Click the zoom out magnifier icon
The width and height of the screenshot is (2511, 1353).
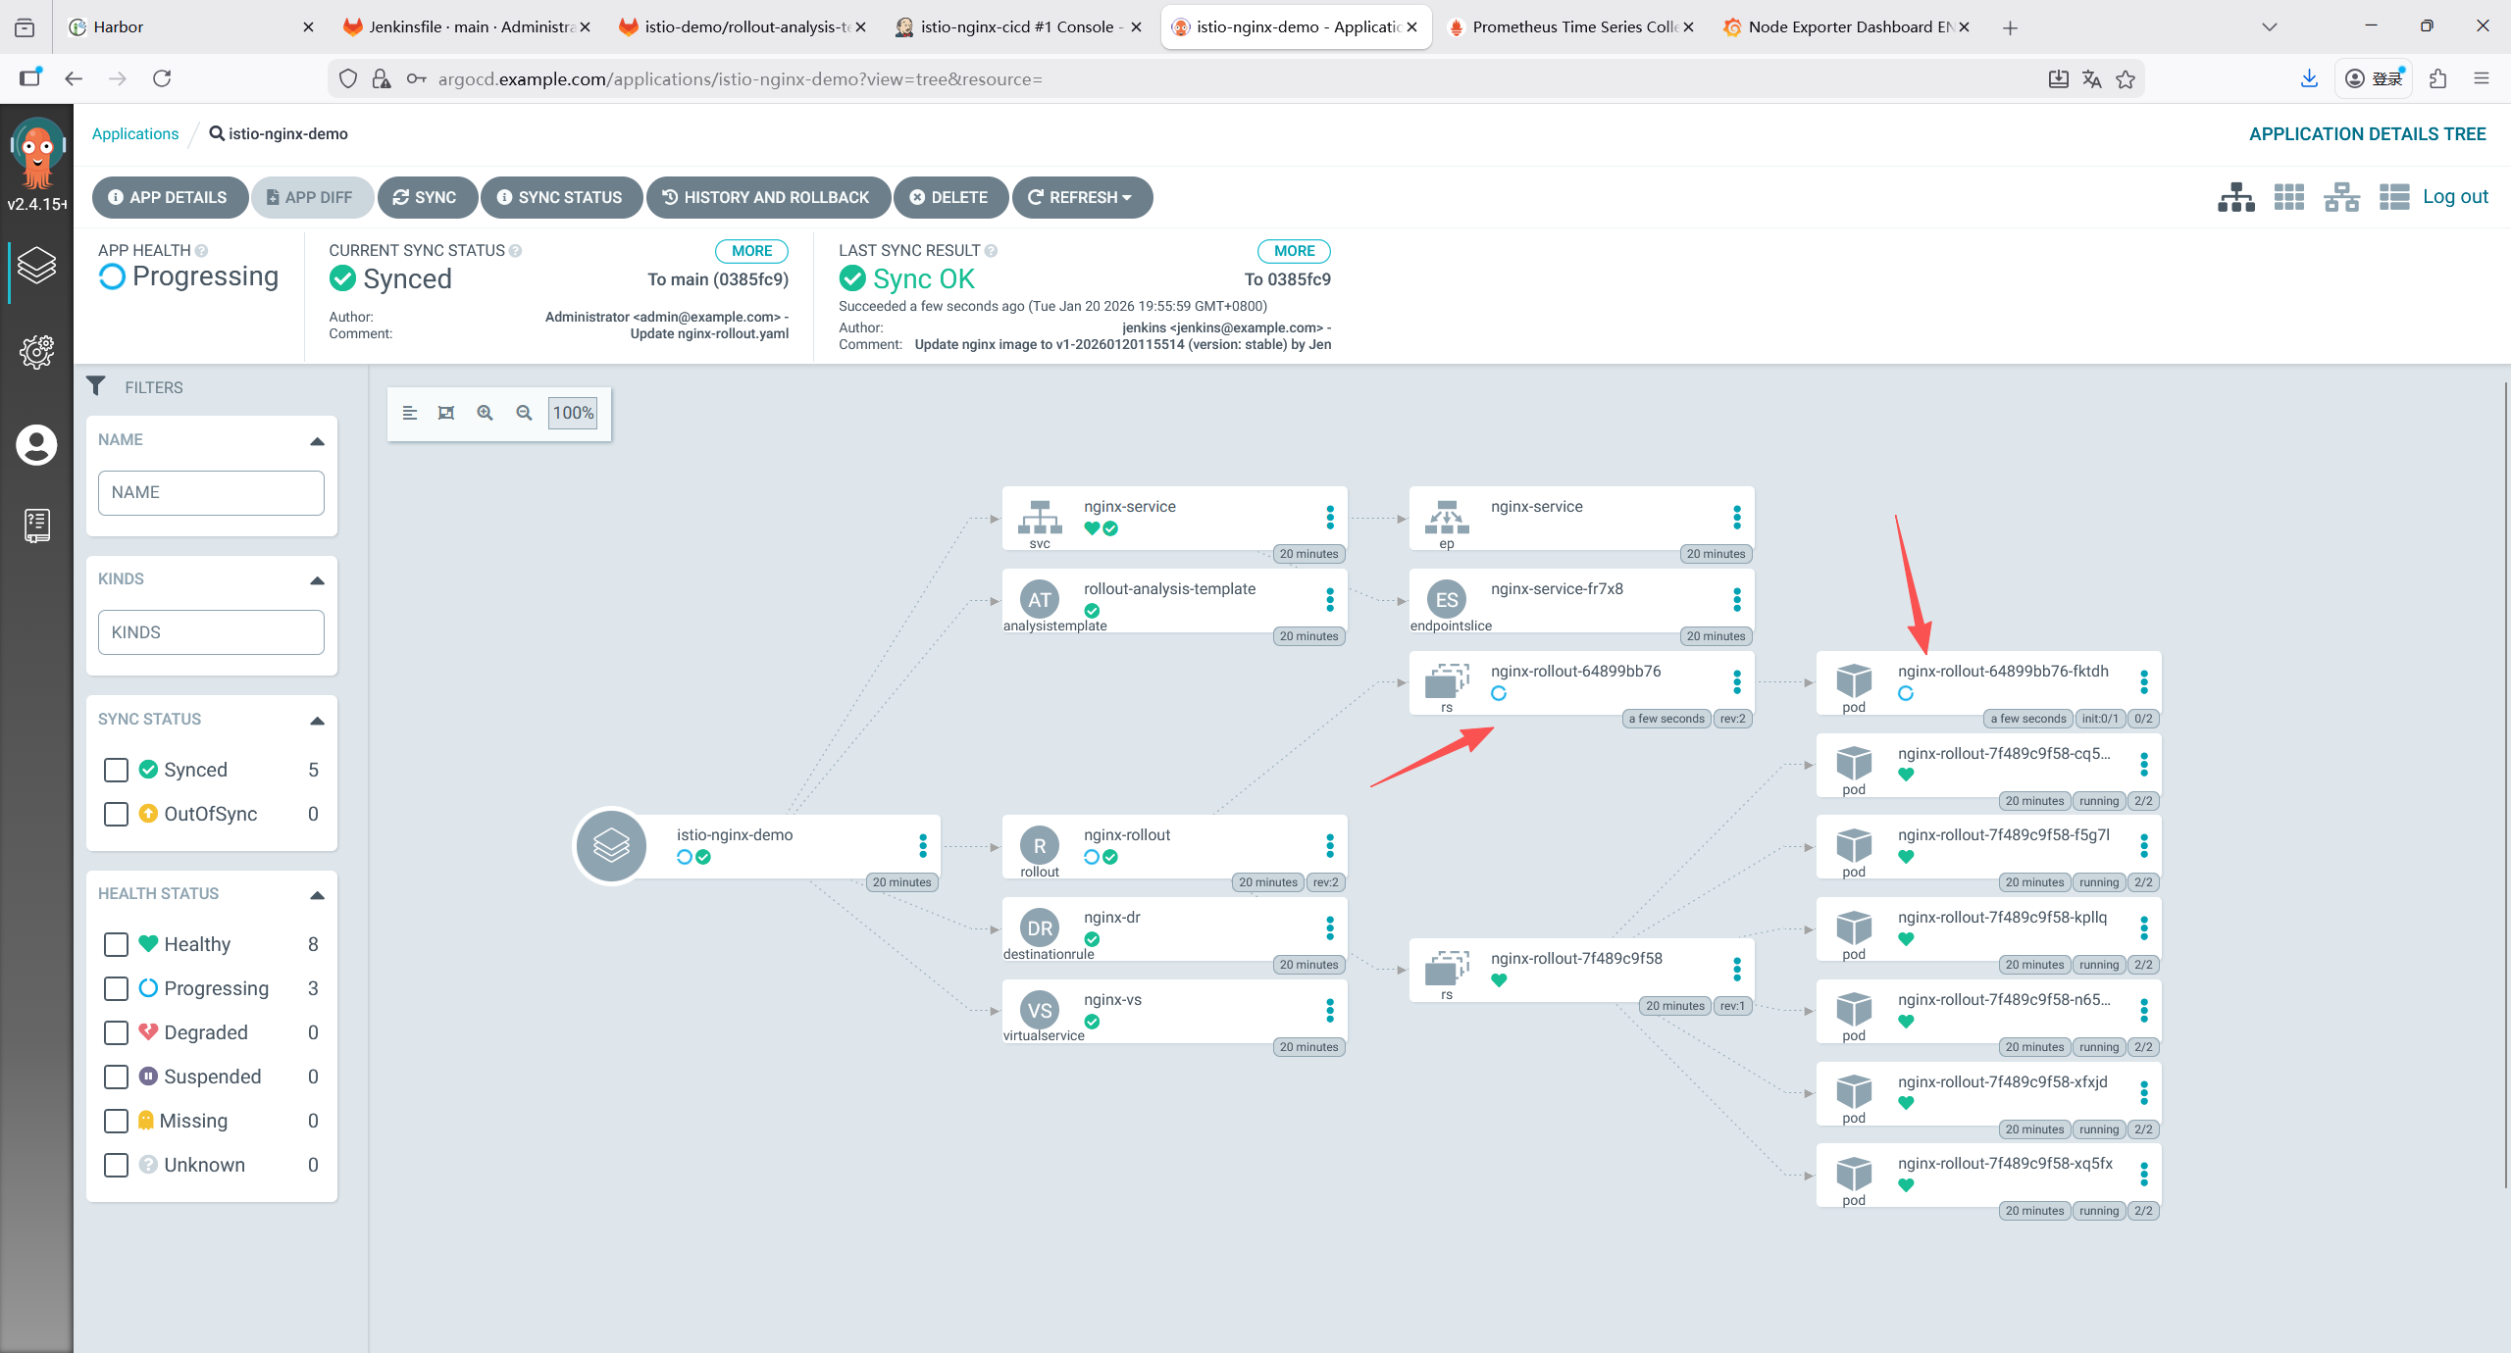(x=524, y=413)
